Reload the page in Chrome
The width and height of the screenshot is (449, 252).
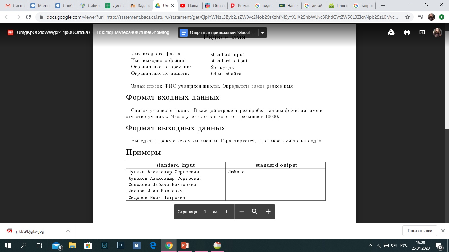point(28,17)
